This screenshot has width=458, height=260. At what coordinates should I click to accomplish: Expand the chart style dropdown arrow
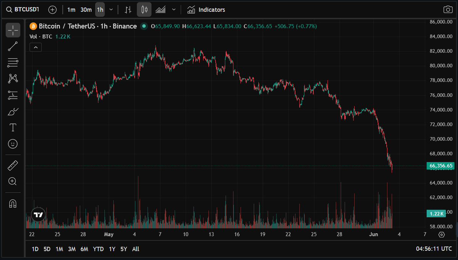(x=174, y=10)
